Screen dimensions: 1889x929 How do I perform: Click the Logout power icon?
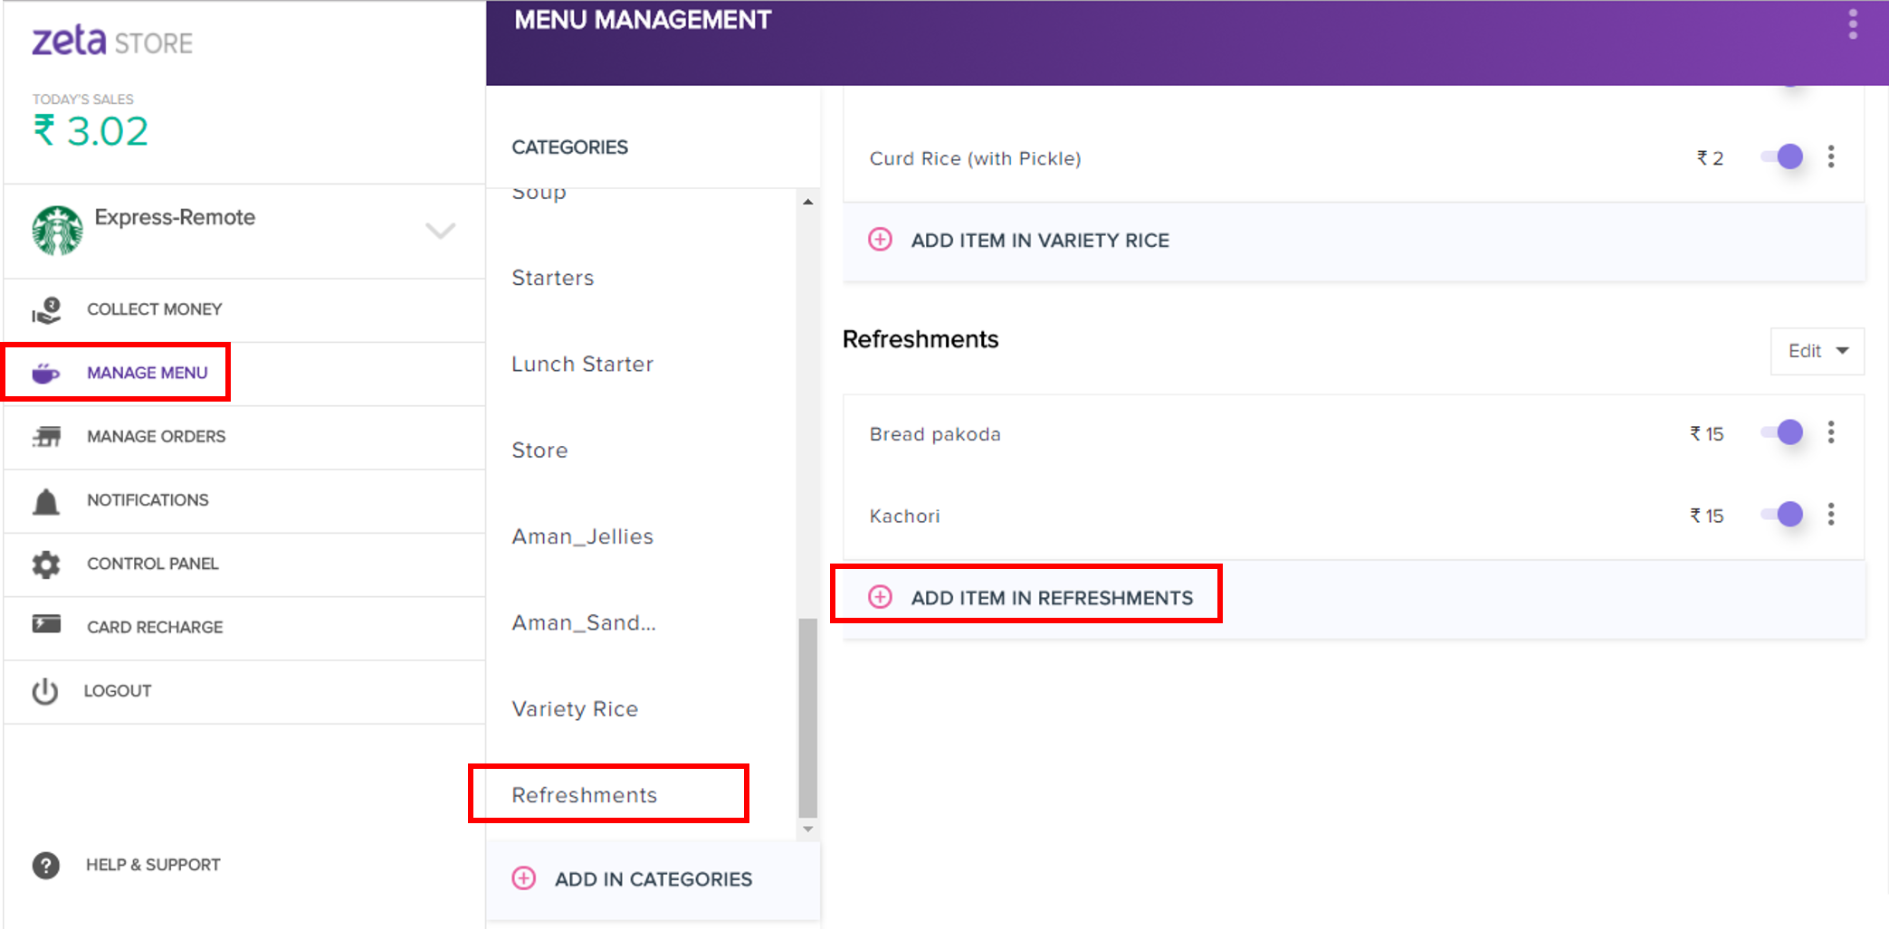(45, 691)
